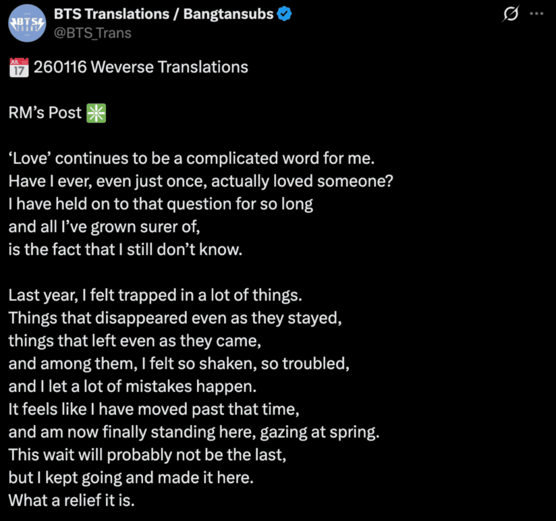
Task: Click the Grok slash-circle icon
Action: [511, 15]
